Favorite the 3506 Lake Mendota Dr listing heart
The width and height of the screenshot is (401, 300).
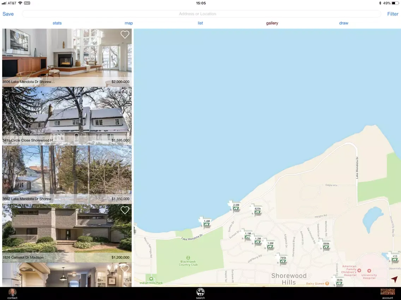click(x=125, y=35)
